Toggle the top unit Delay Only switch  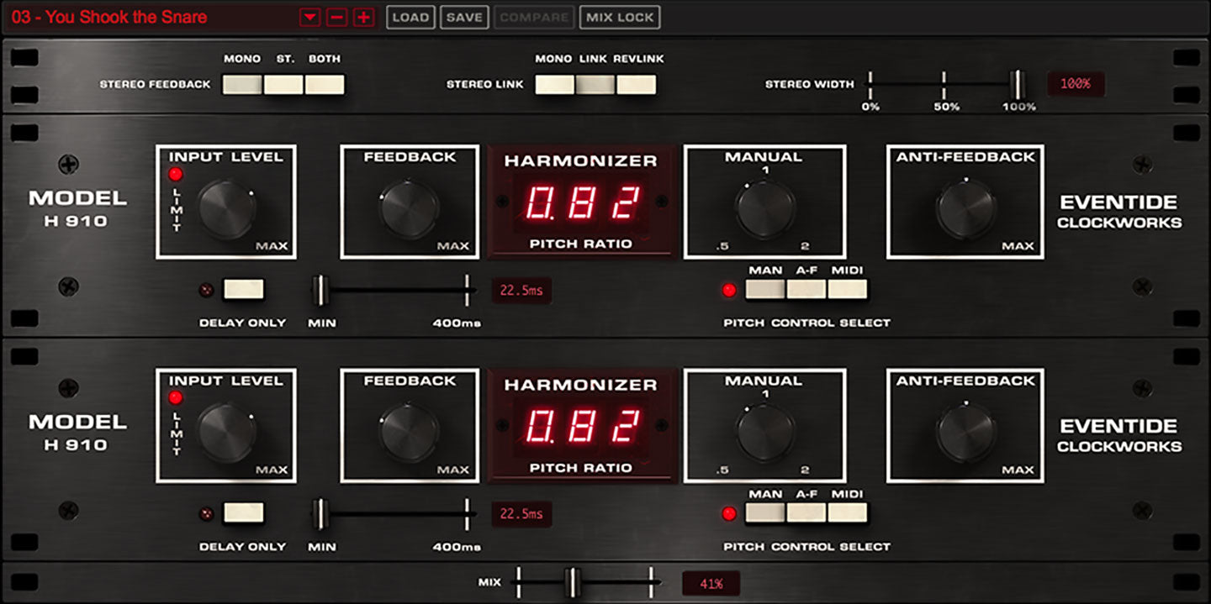244,290
